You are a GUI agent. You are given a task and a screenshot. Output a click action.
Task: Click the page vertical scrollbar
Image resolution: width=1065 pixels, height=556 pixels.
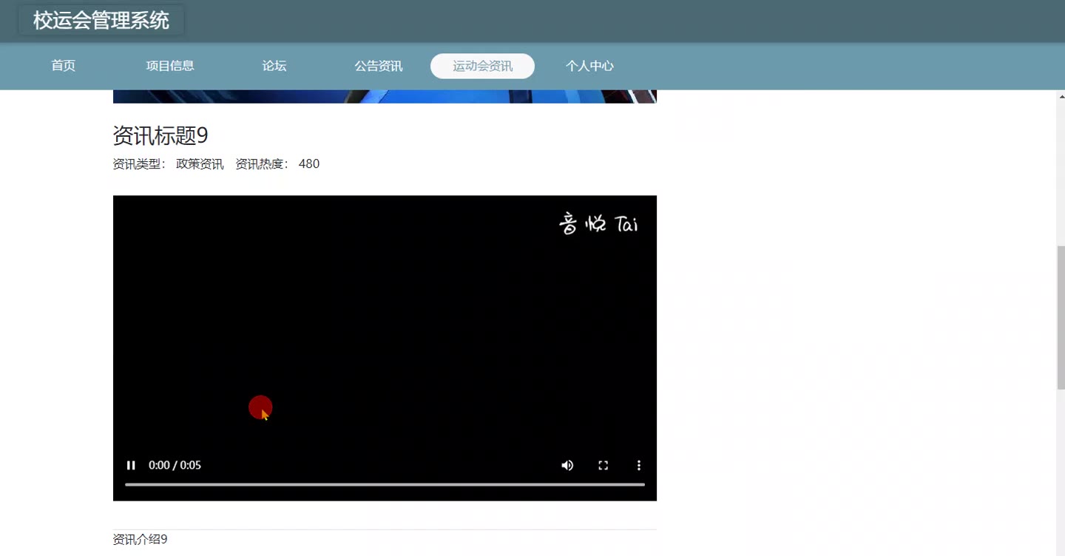click(x=1061, y=318)
